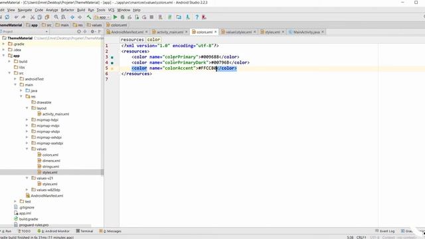Click the values breadcrumb in navigation bar
The width and height of the screenshot is (425, 239).
pos(94,25)
